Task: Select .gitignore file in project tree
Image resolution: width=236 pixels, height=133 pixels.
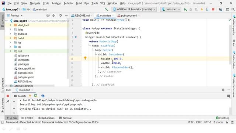Action: [x=23, y=55]
